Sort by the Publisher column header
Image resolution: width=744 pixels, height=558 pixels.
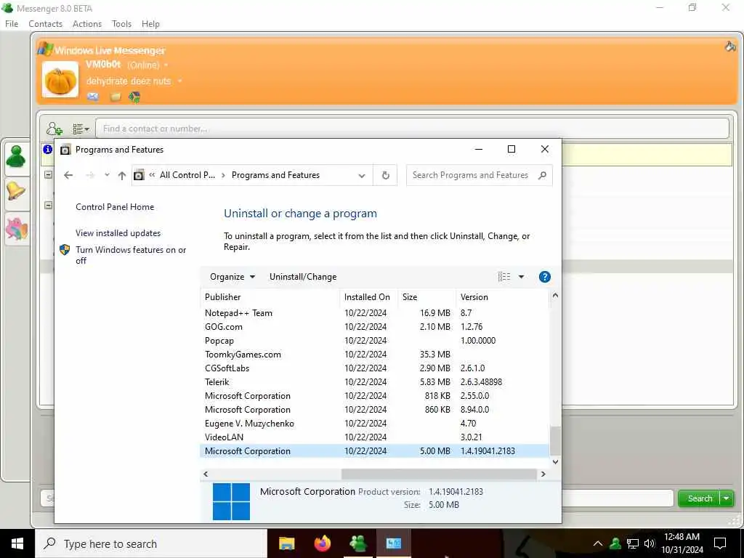pos(270,297)
